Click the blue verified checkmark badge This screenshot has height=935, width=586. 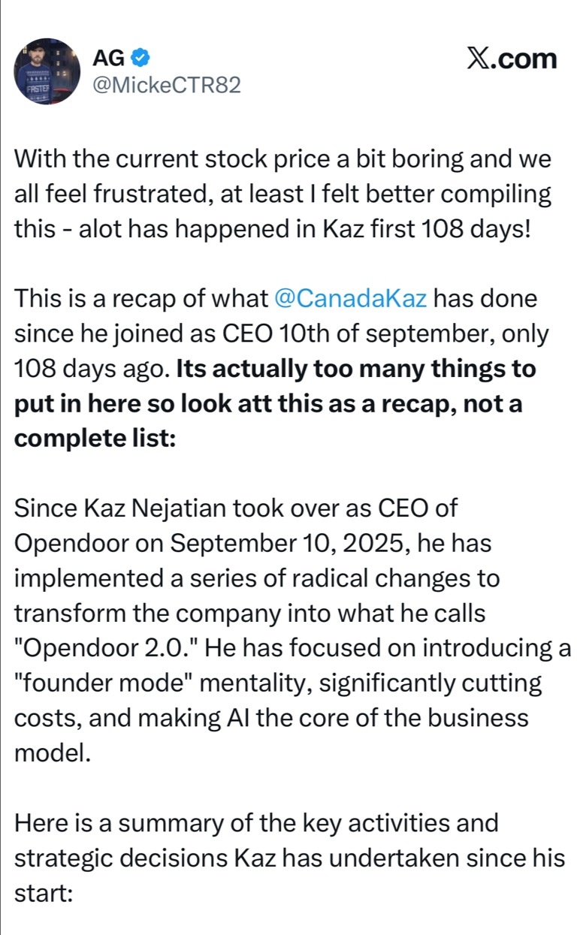point(140,59)
